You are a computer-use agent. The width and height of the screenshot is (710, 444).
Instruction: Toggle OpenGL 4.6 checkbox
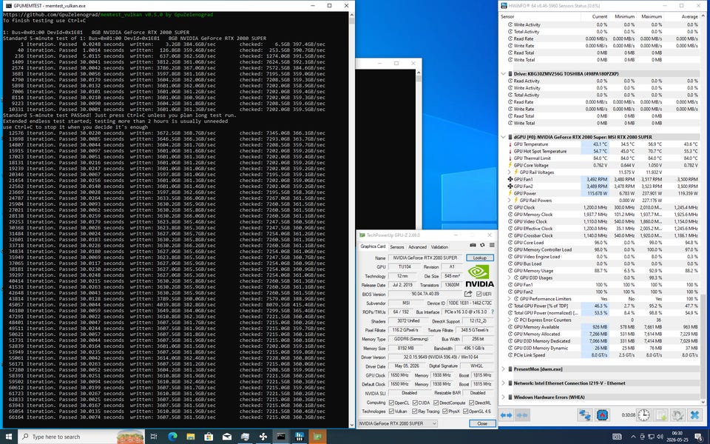tap(465, 411)
